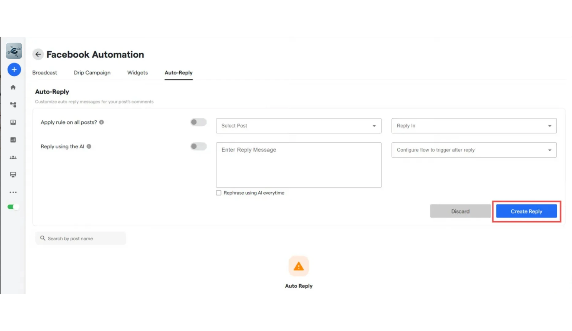Click the Search by post name field
572x331 pixels.
tap(81, 238)
